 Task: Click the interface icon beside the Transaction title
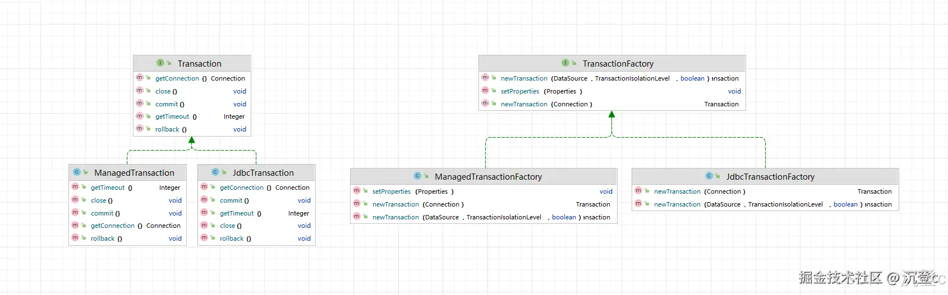point(160,63)
